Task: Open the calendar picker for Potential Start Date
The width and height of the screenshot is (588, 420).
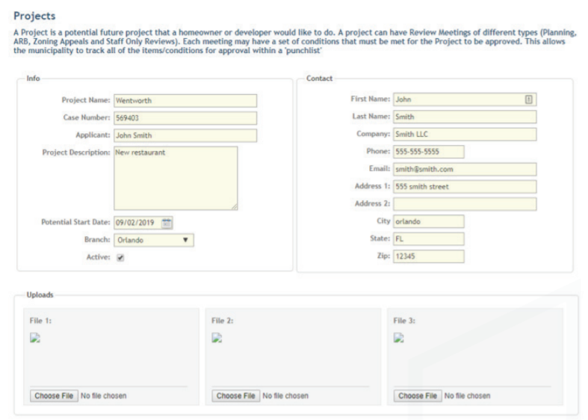Action: (x=167, y=223)
